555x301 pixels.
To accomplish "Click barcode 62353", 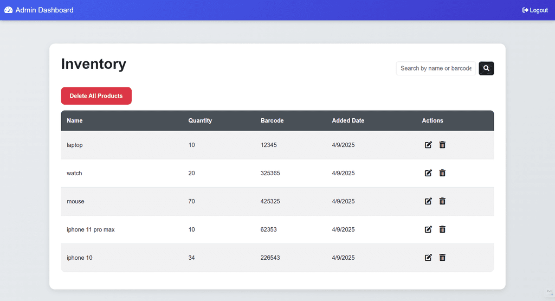I will [269, 229].
